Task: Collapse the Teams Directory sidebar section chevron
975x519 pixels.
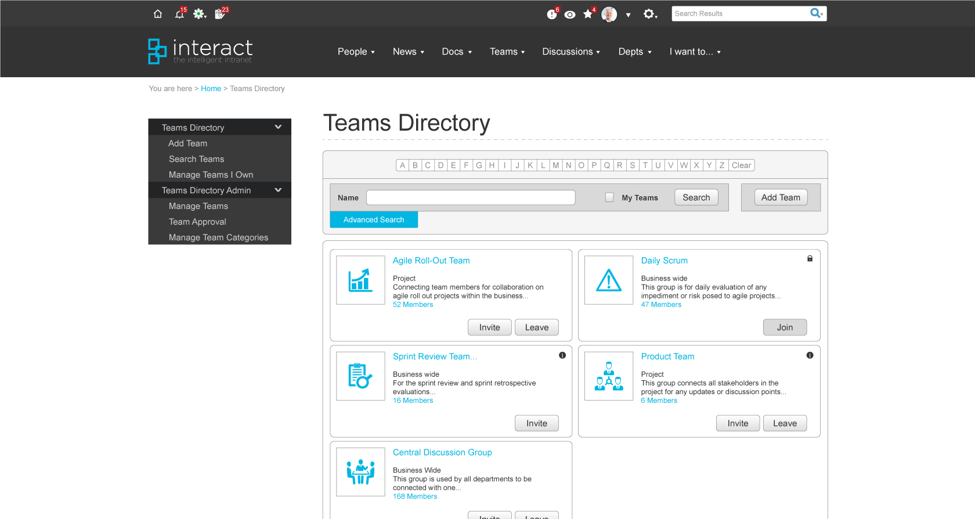Action: [278, 127]
